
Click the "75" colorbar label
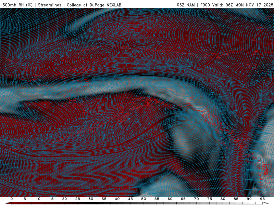pyautogui.click(x=209, y=199)
